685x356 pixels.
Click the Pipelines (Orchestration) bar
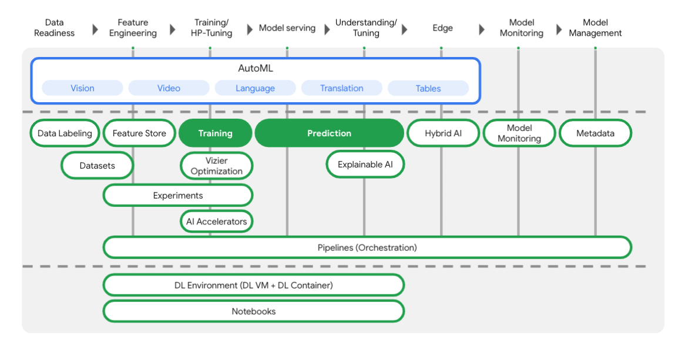coord(367,247)
